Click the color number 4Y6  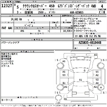[x=22, y=31]
